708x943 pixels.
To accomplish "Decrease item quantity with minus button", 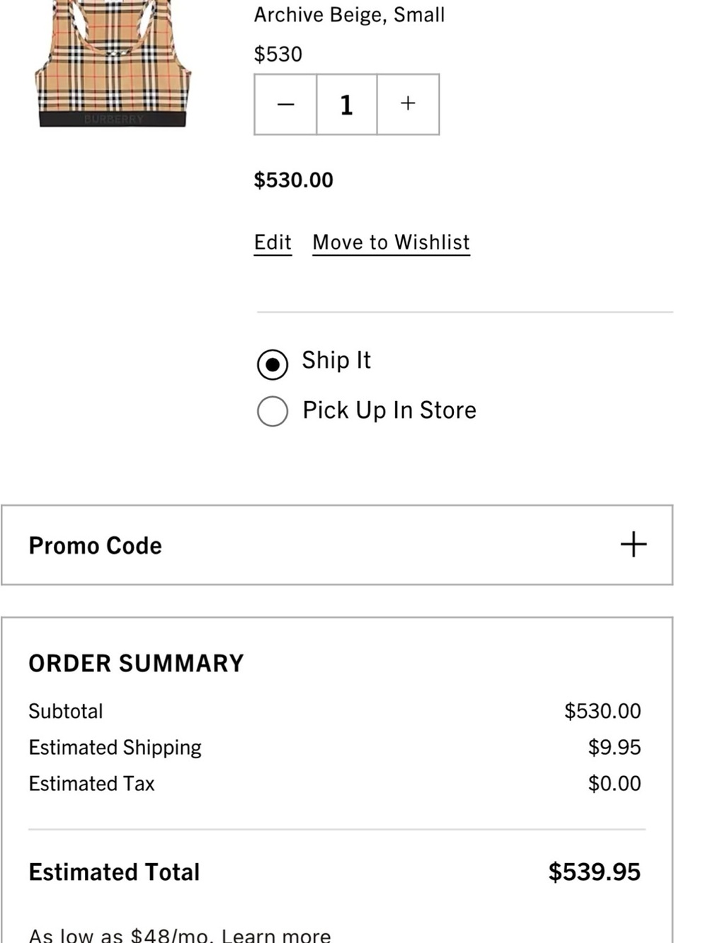I will point(285,104).
